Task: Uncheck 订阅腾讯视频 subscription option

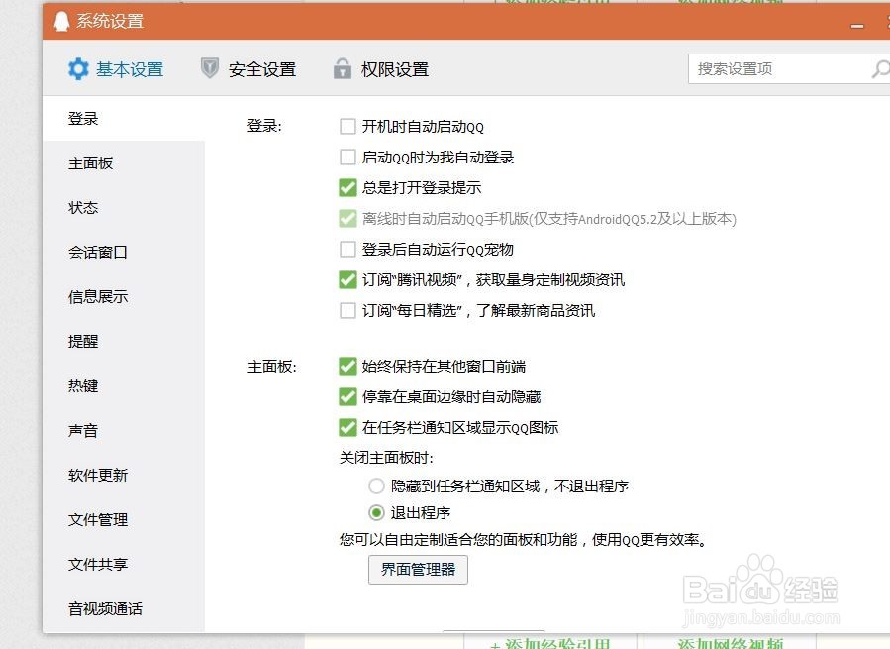Action: [x=347, y=279]
